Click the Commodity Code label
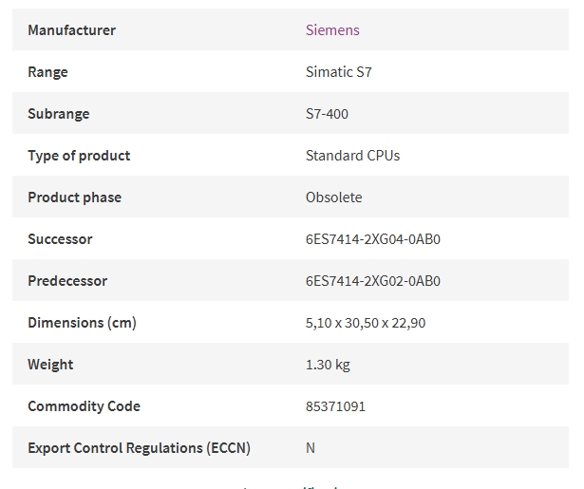Image resolution: width=584 pixels, height=489 pixels. (x=84, y=406)
